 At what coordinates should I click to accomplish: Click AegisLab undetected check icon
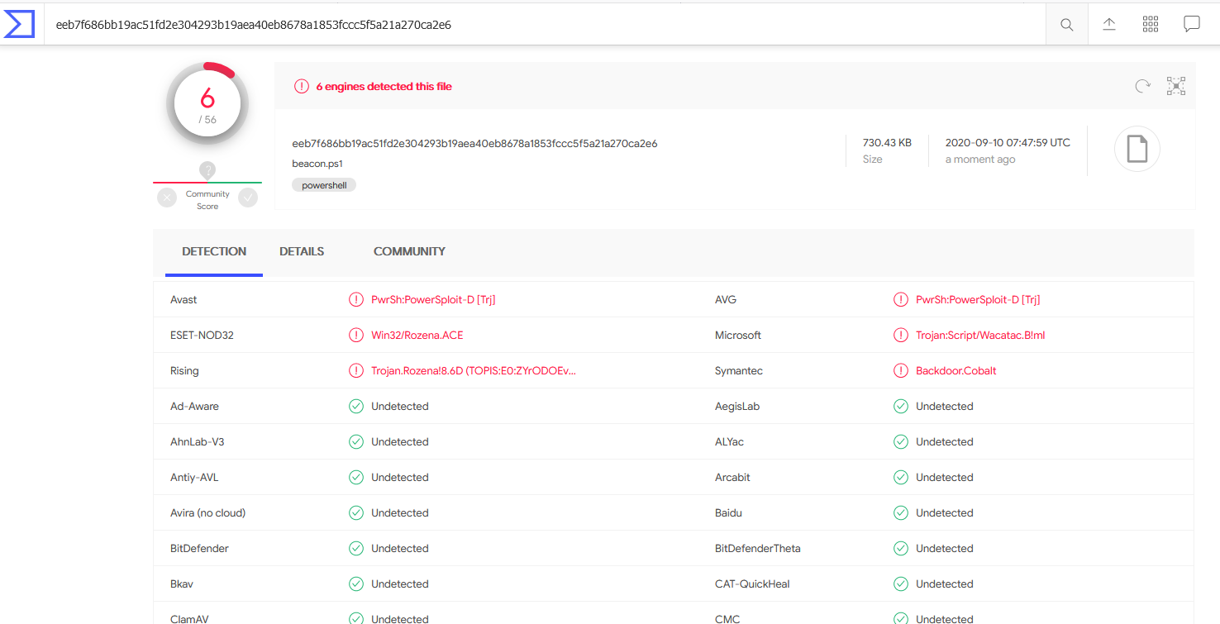tap(901, 407)
